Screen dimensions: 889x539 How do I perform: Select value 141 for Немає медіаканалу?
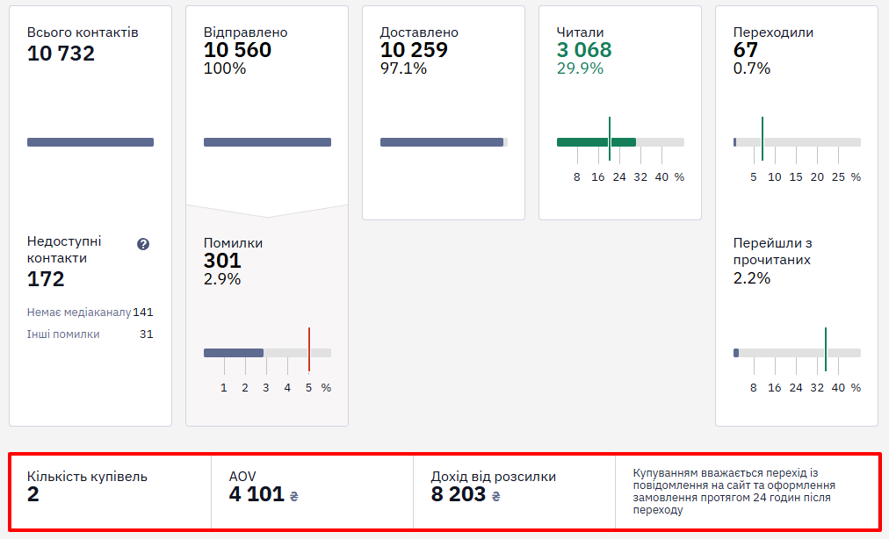pyautogui.click(x=143, y=313)
